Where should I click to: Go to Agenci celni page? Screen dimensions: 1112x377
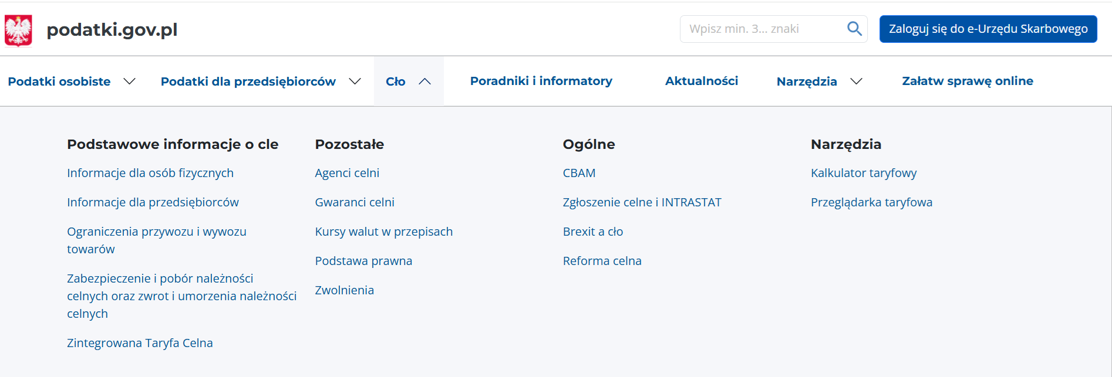pyautogui.click(x=347, y=173)
